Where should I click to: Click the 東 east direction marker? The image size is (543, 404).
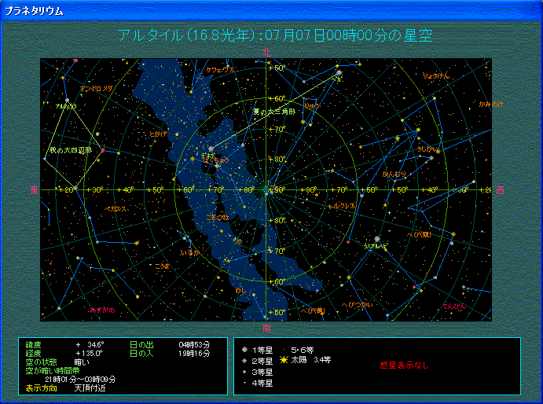pyautogui.click(x=34, y=190)
